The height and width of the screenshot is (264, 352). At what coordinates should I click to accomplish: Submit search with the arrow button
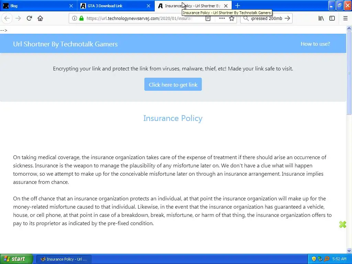pos(287,19)
